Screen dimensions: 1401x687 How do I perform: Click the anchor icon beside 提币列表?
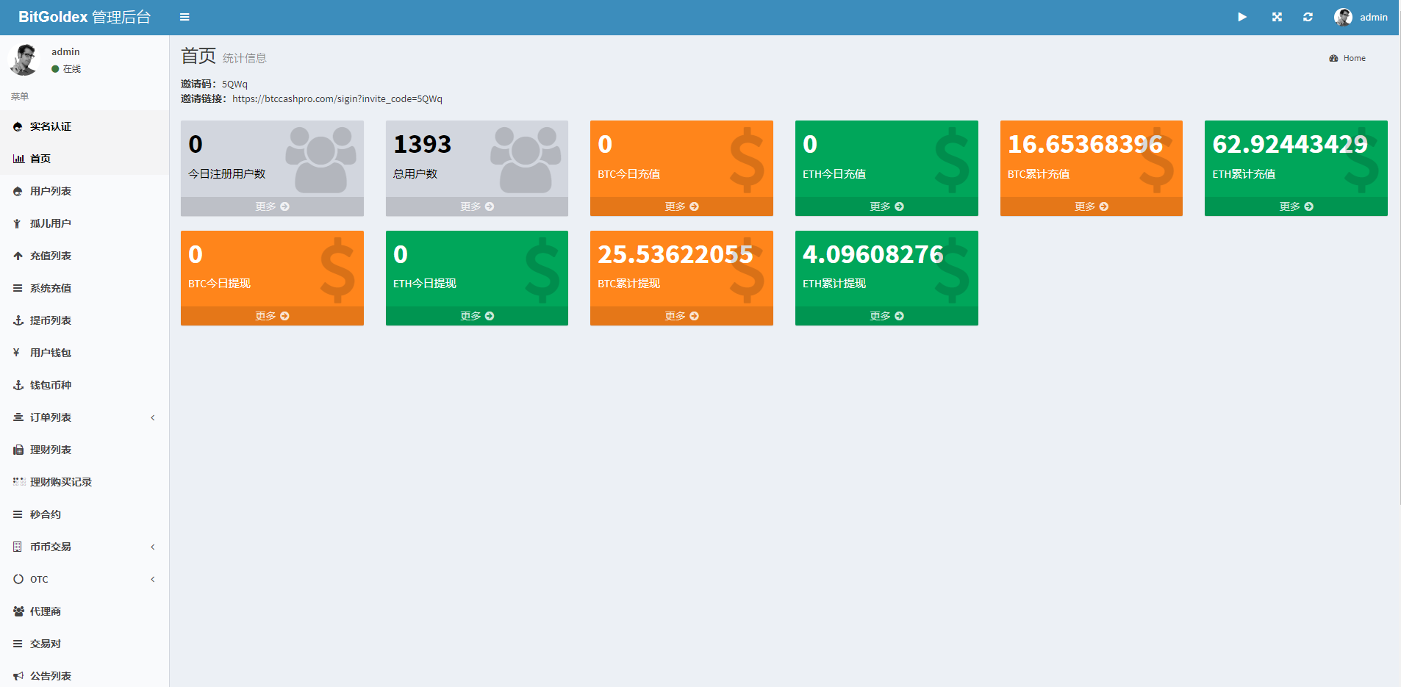(18, 320)
